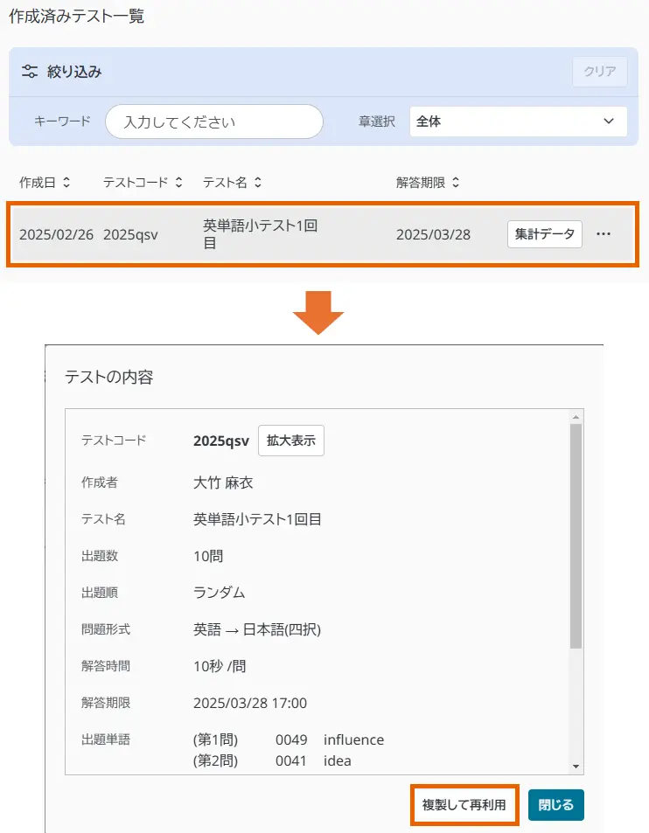The image size is (649, 833).
Task: Click the 閉じる button
Action: (x=556, y=805)
